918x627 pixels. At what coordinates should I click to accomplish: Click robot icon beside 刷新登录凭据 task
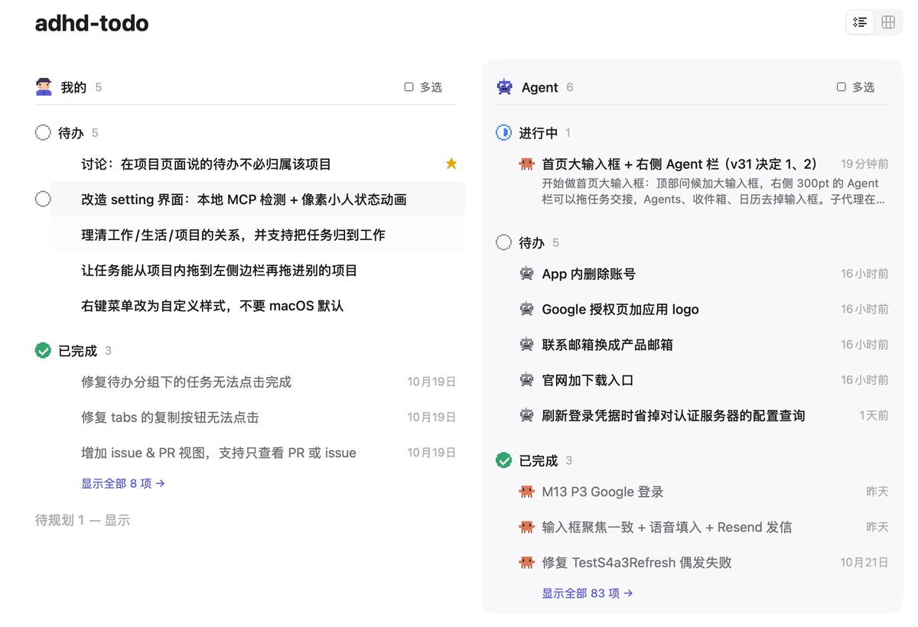(526, 415)
